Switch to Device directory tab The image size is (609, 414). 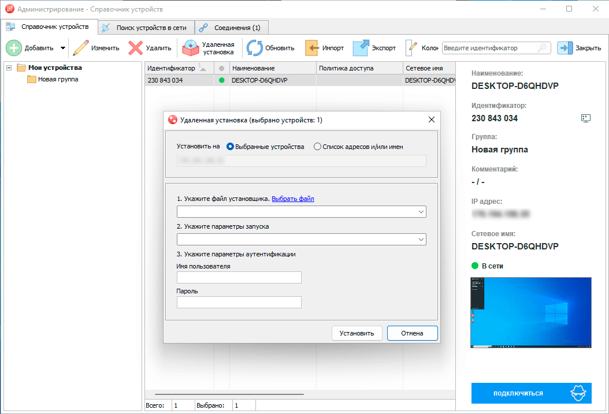click(x=49, y=27)
